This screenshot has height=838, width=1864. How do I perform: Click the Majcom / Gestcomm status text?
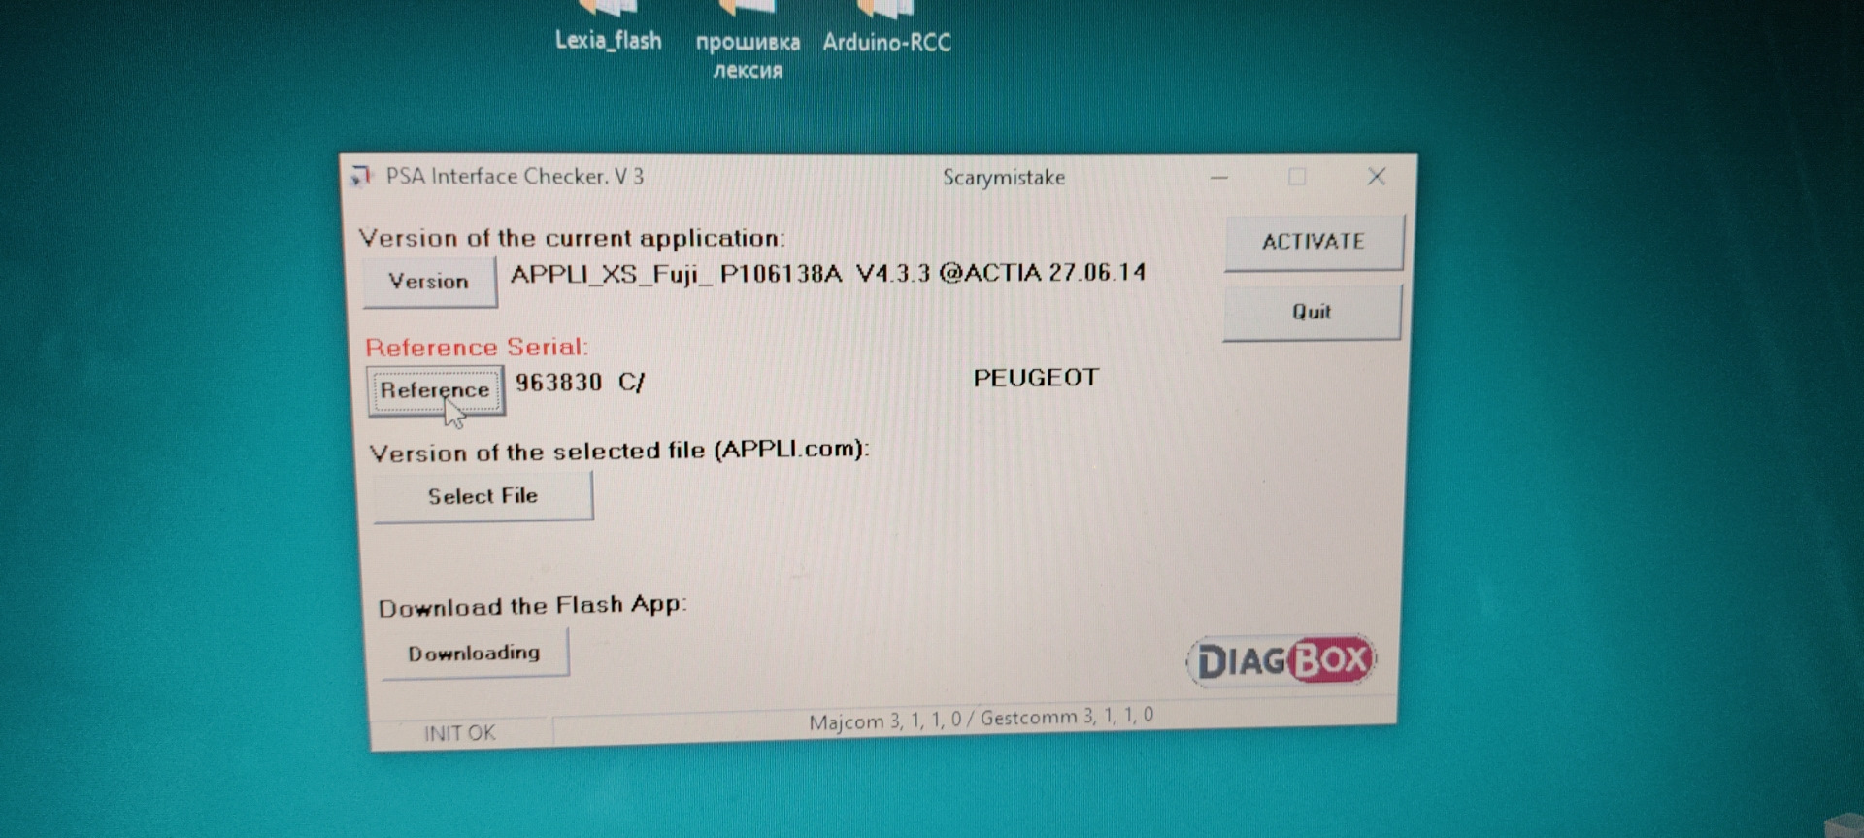[982, 720]
